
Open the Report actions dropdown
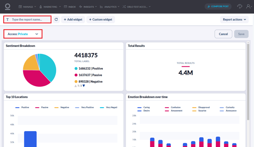click(234, 19)
